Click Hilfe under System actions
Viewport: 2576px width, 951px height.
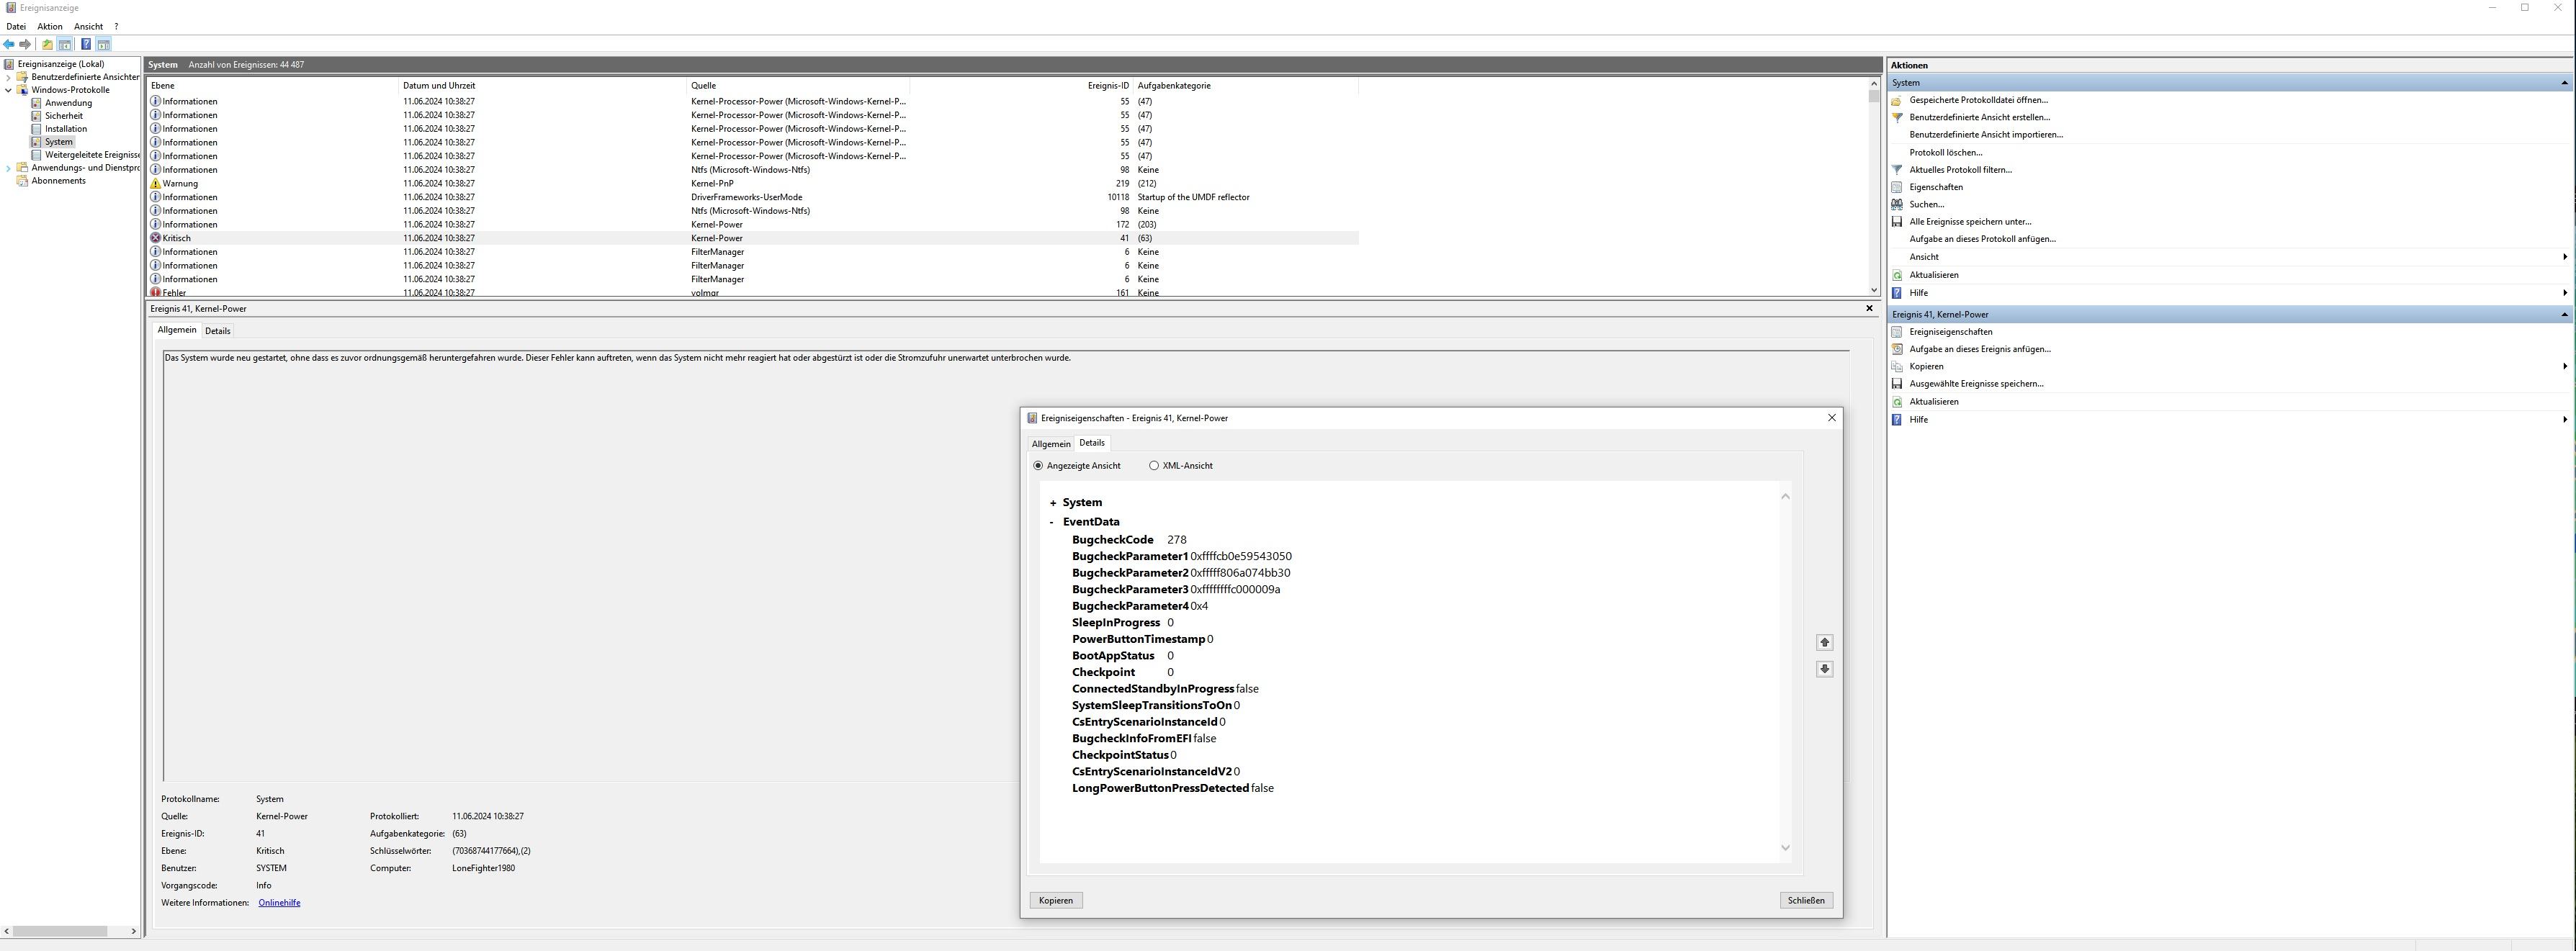coord(1918,293)
